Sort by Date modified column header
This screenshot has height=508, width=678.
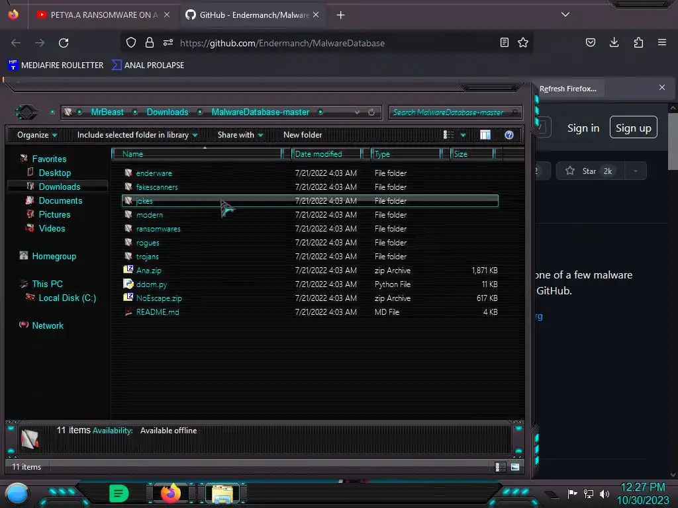(327, 154)
